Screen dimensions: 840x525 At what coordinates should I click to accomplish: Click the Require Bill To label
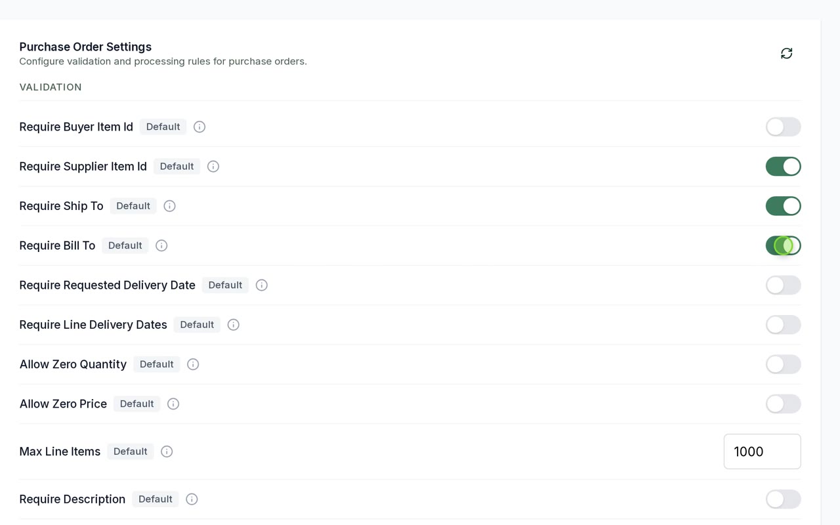[57, 245]
